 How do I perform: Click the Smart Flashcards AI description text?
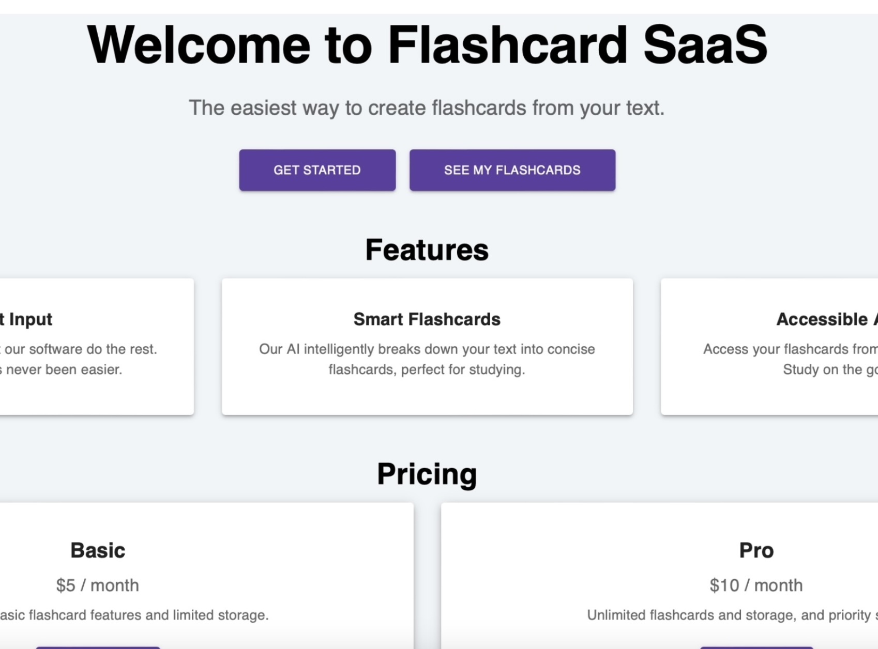point(427,359)
